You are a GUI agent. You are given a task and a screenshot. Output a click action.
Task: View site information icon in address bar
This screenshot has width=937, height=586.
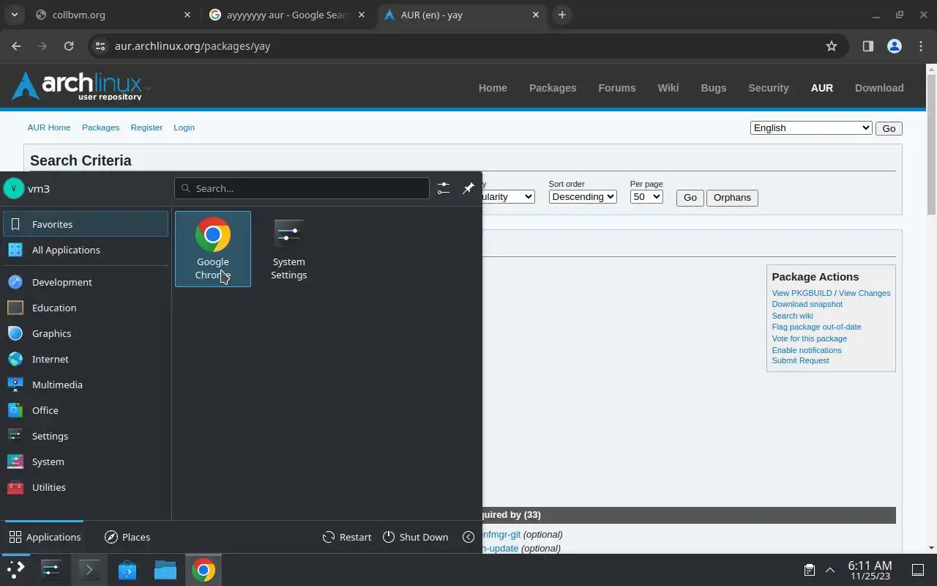[x=100, y=46]
